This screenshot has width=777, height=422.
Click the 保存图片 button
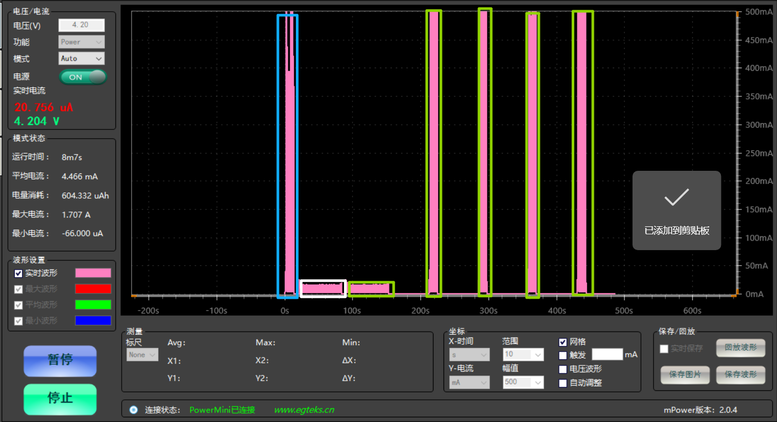point(685,375)
